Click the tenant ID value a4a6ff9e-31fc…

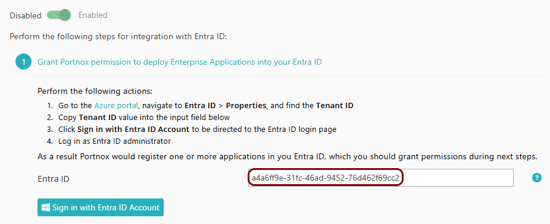326,178
